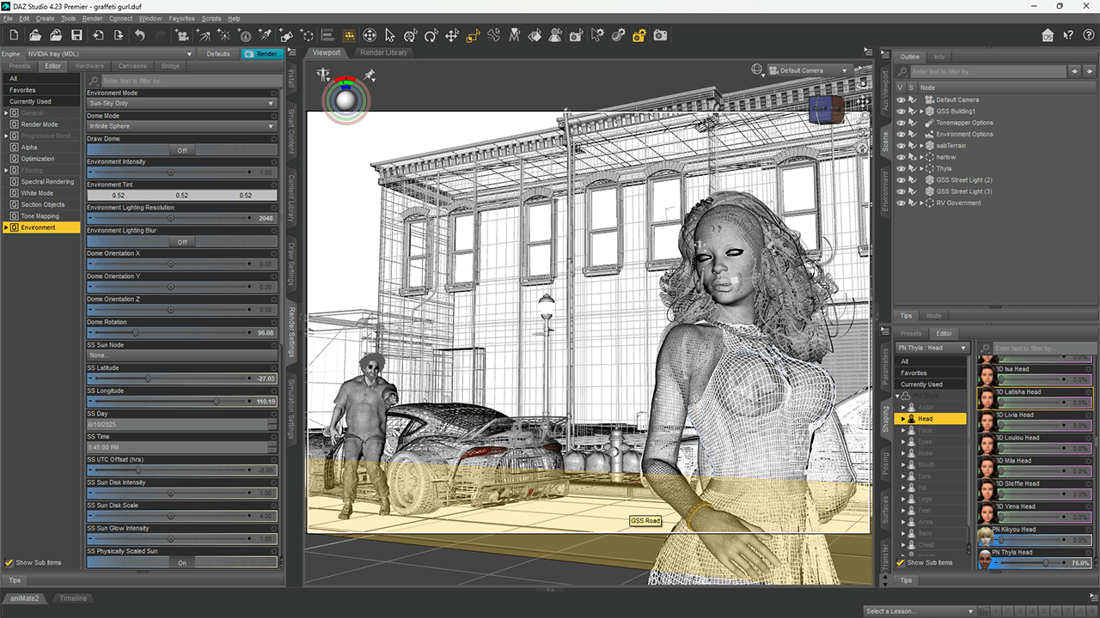Click the Open File folder icon
Viewport: 1100px width, 618px height.
click(35, 35)
